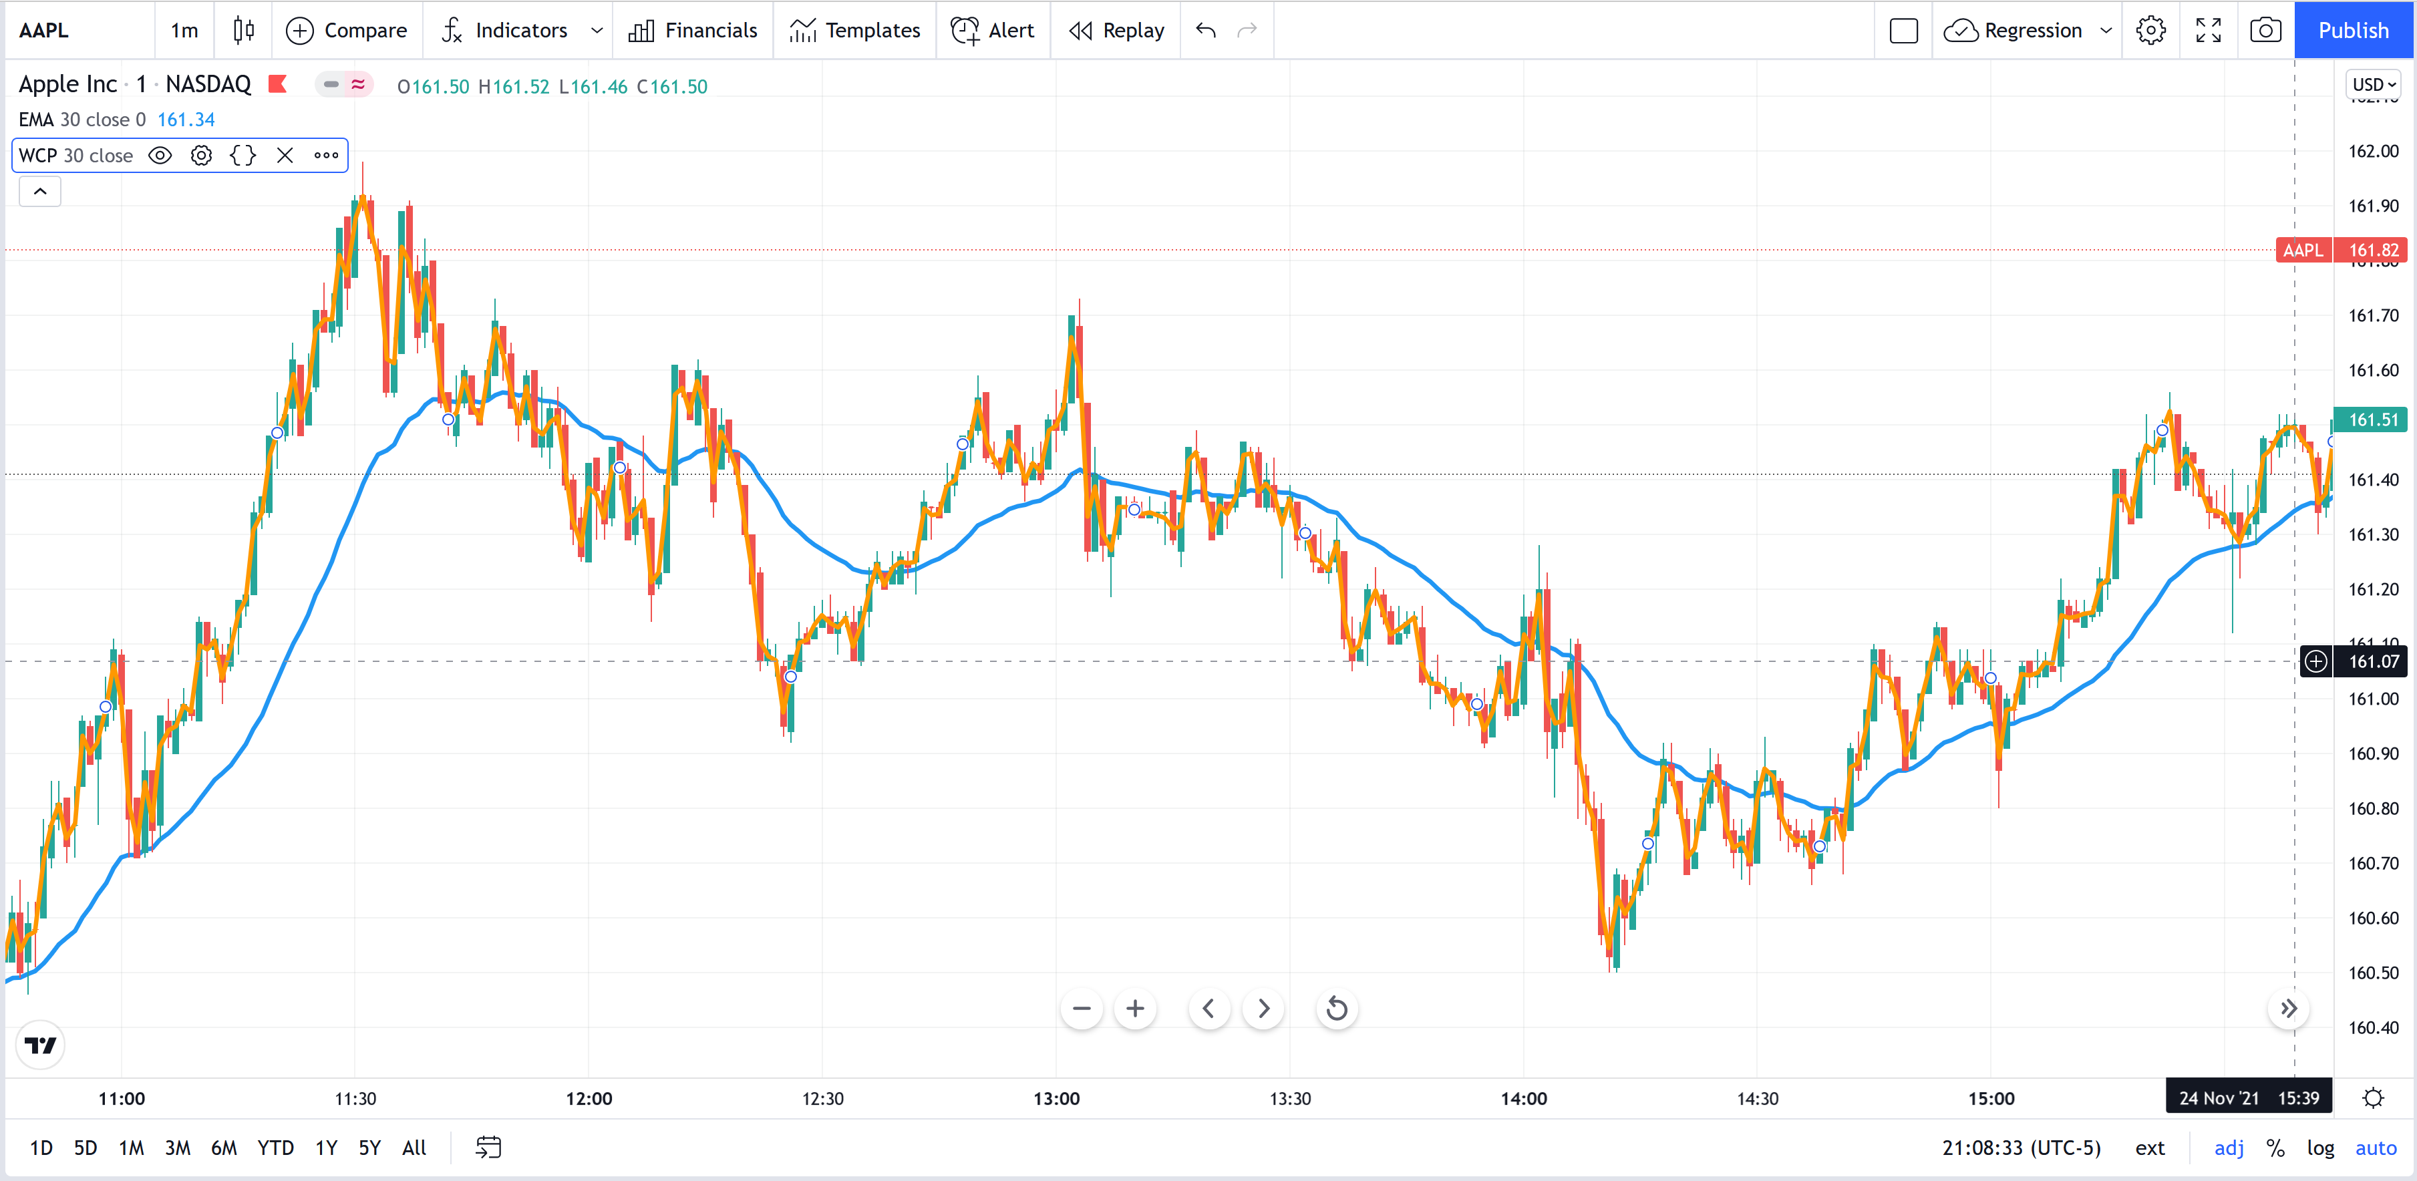Open Indicator Templates menu
The height and width of the screenshot is (1181, 2417).
pos(855,30)
